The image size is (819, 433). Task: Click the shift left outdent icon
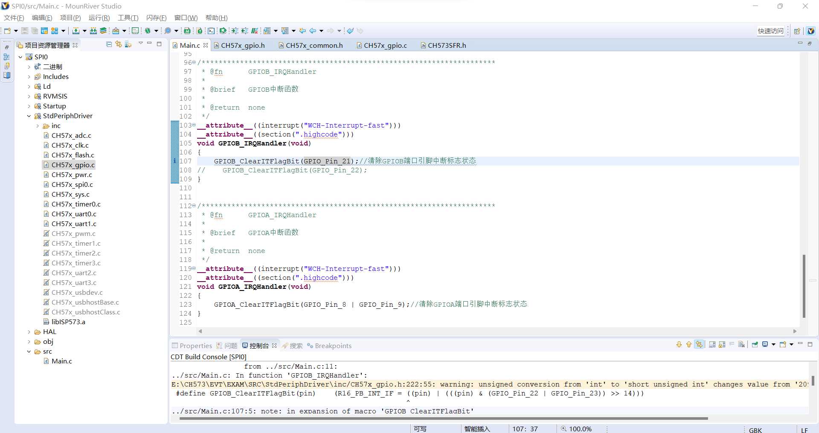(244, 31)
